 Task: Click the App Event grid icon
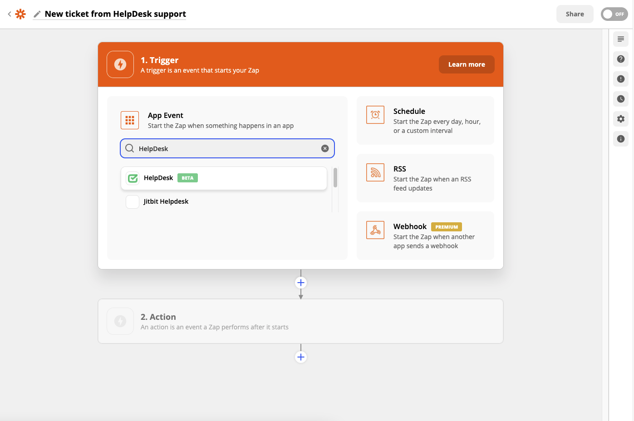[x=130, y=120]
